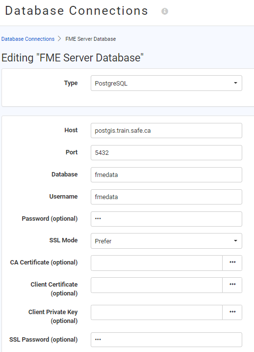Click the SSL Mode label
The height and width of the screenshot is (352, 254).
pyautogui.click(x=63, y=240)
